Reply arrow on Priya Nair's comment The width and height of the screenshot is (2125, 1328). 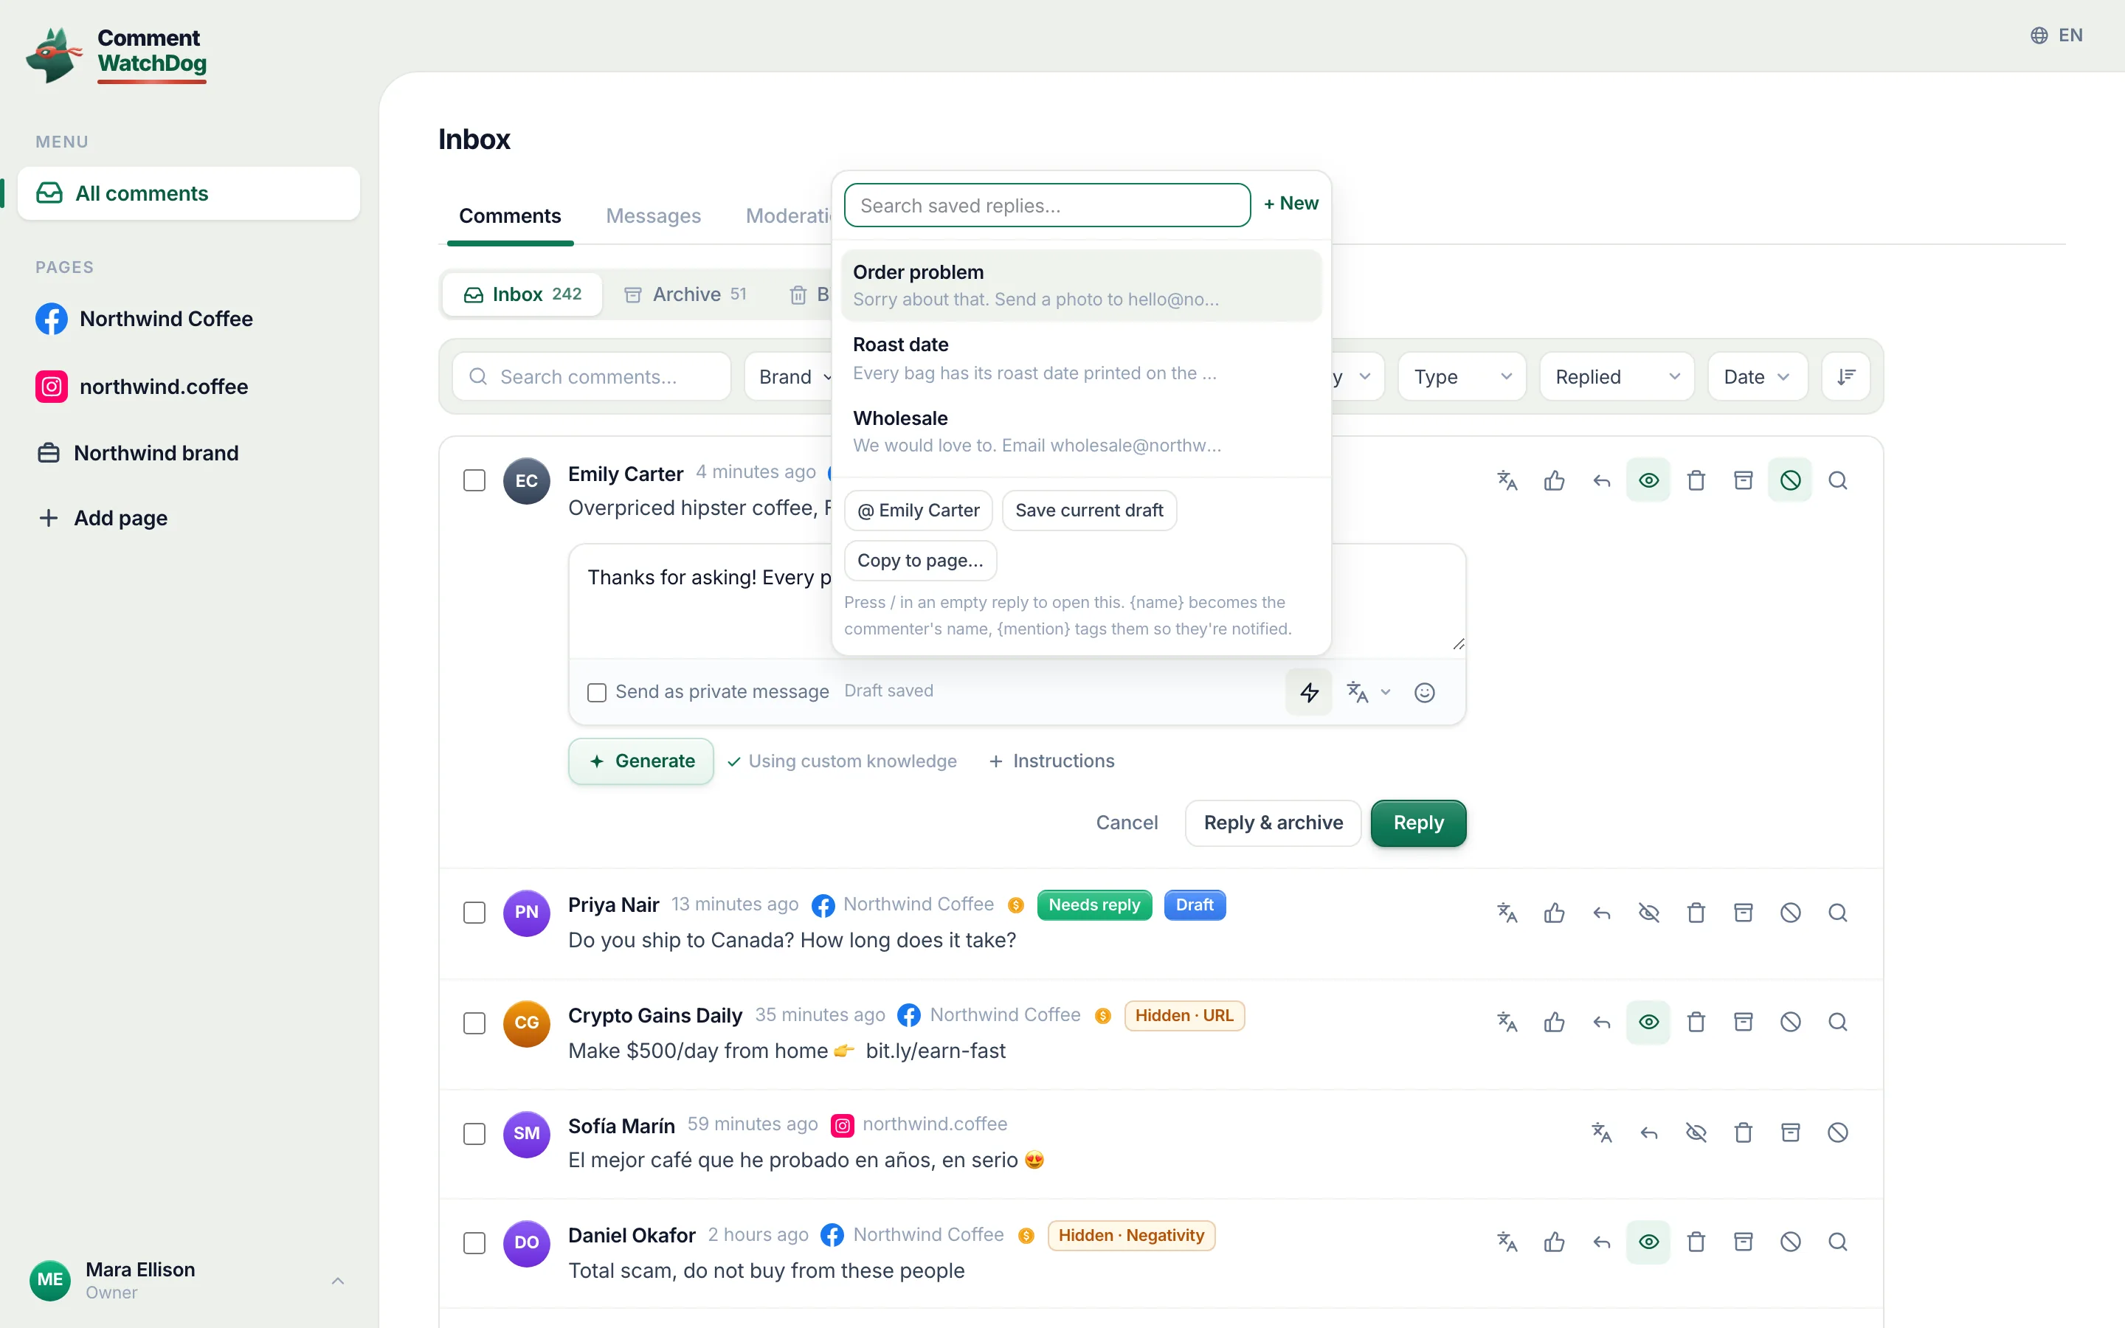(x=1602, y=913)
